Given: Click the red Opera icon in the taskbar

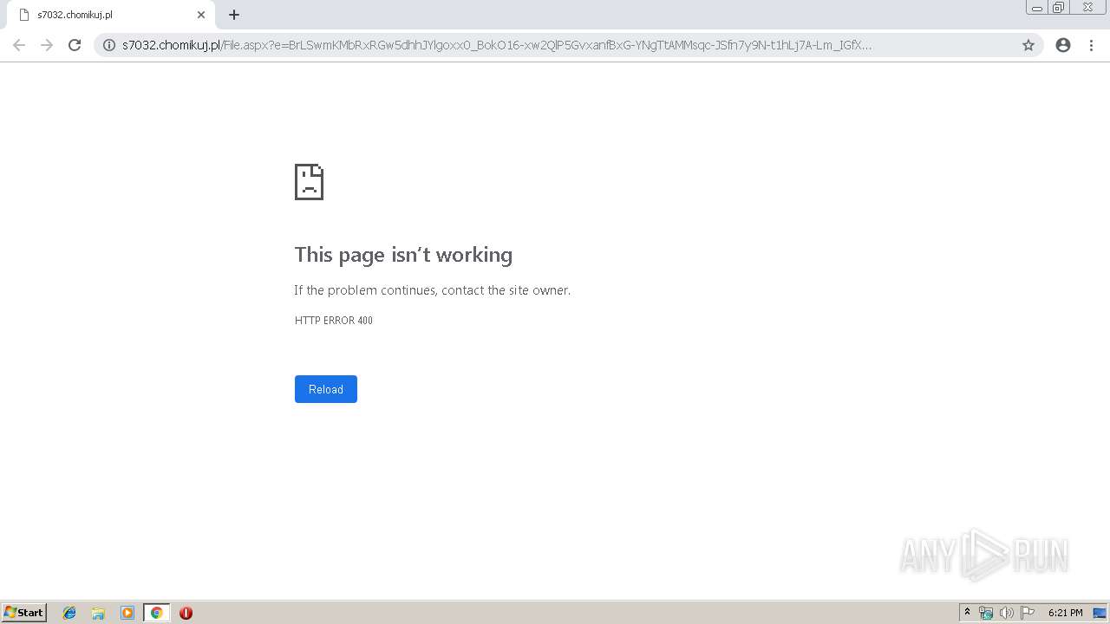Looking at the screenshot, I should pyautogui.click(x=186, y=613).
